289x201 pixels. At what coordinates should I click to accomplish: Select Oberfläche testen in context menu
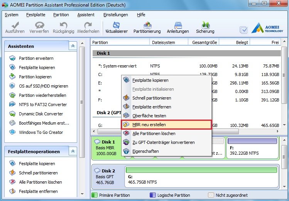(x=166, y=116)
